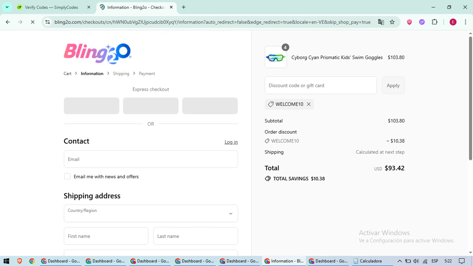Open the Extensions puzzle icon
473x266 pixels.
coord(435,22)
